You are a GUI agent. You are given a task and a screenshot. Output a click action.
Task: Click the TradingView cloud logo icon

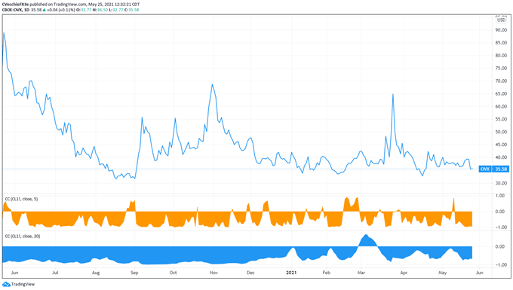(6, 284)
